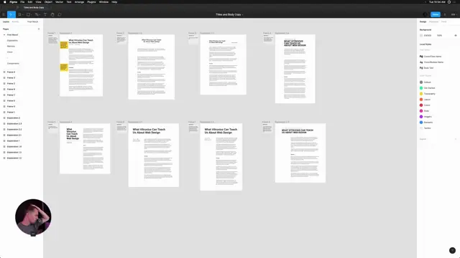Open the Final Result page dropdown

(33, 21)
